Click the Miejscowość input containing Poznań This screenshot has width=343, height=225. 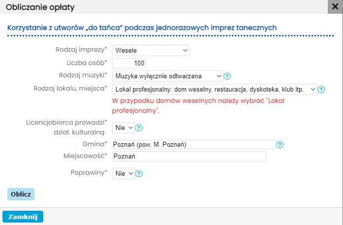point(189,156)
